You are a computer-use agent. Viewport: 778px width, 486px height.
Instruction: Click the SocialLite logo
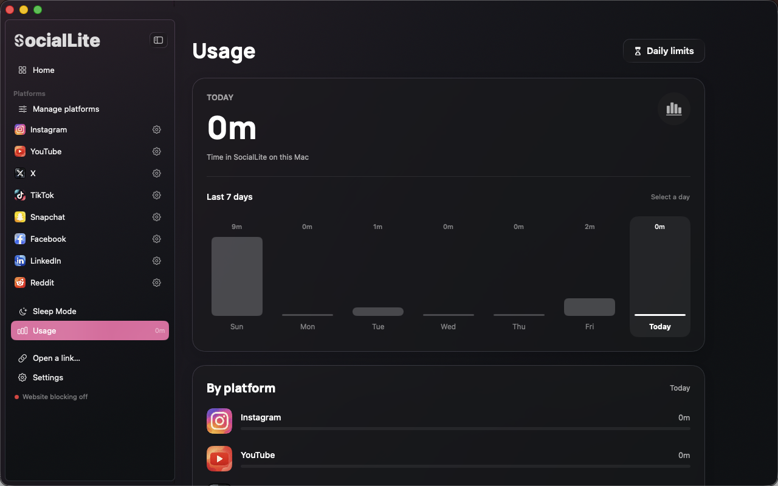(x=57, y=40)
